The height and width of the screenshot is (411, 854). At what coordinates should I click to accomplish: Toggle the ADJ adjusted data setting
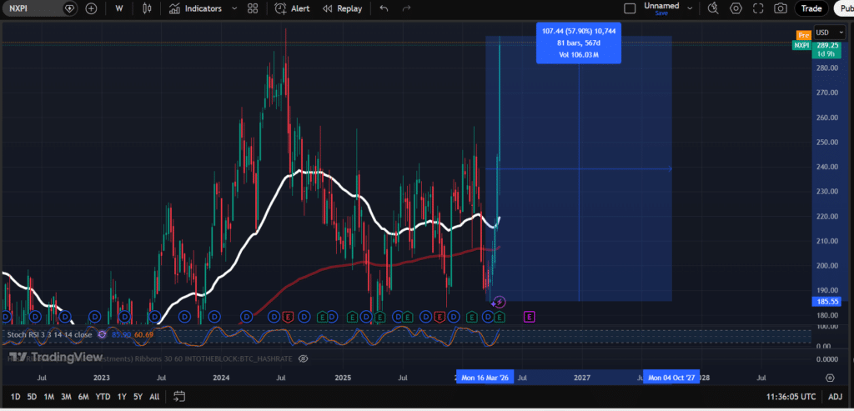tap(835, 397)
